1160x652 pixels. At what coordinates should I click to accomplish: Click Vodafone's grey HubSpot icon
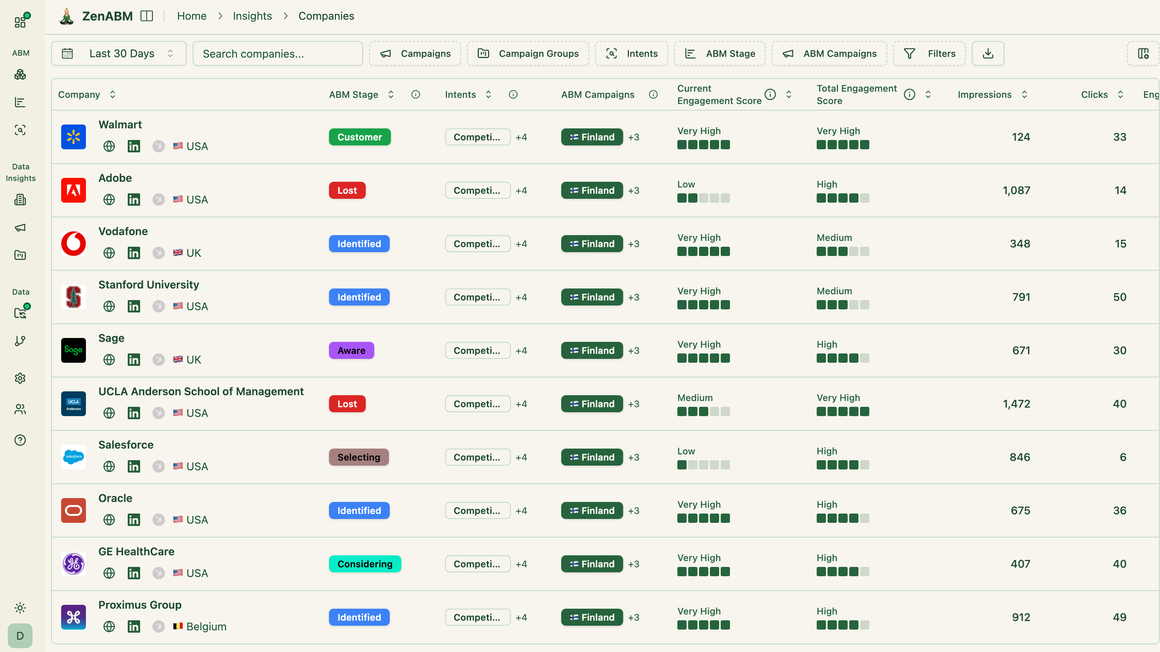point(159,253)
